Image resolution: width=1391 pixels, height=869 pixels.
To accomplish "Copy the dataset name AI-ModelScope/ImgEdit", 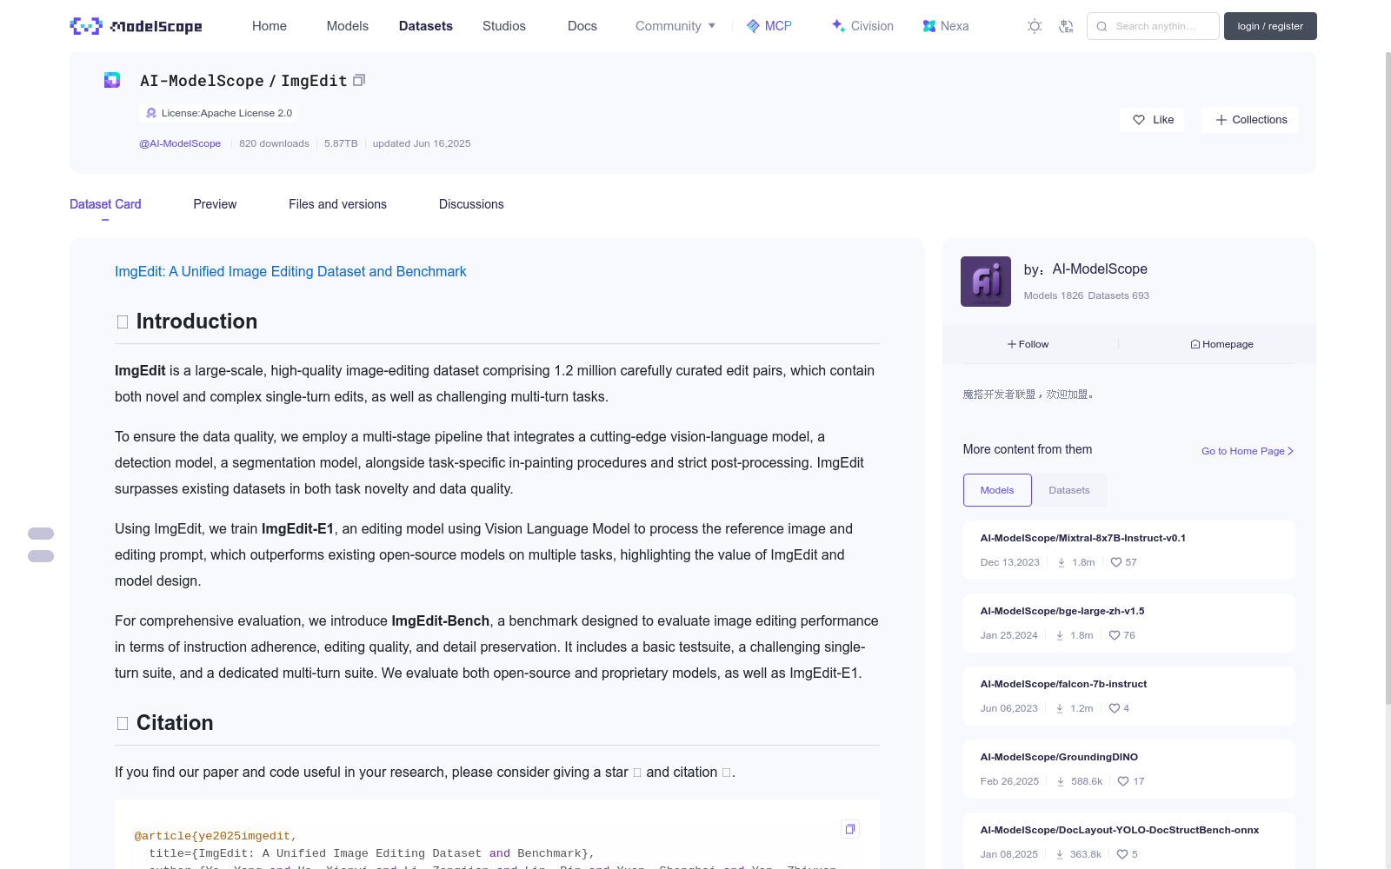I will point(359,80).
